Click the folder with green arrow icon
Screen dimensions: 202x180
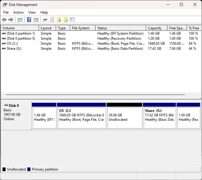(x=59, y=20)
